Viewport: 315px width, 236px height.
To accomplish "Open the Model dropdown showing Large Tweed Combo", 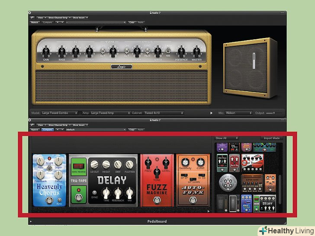I will click(60, 113).
